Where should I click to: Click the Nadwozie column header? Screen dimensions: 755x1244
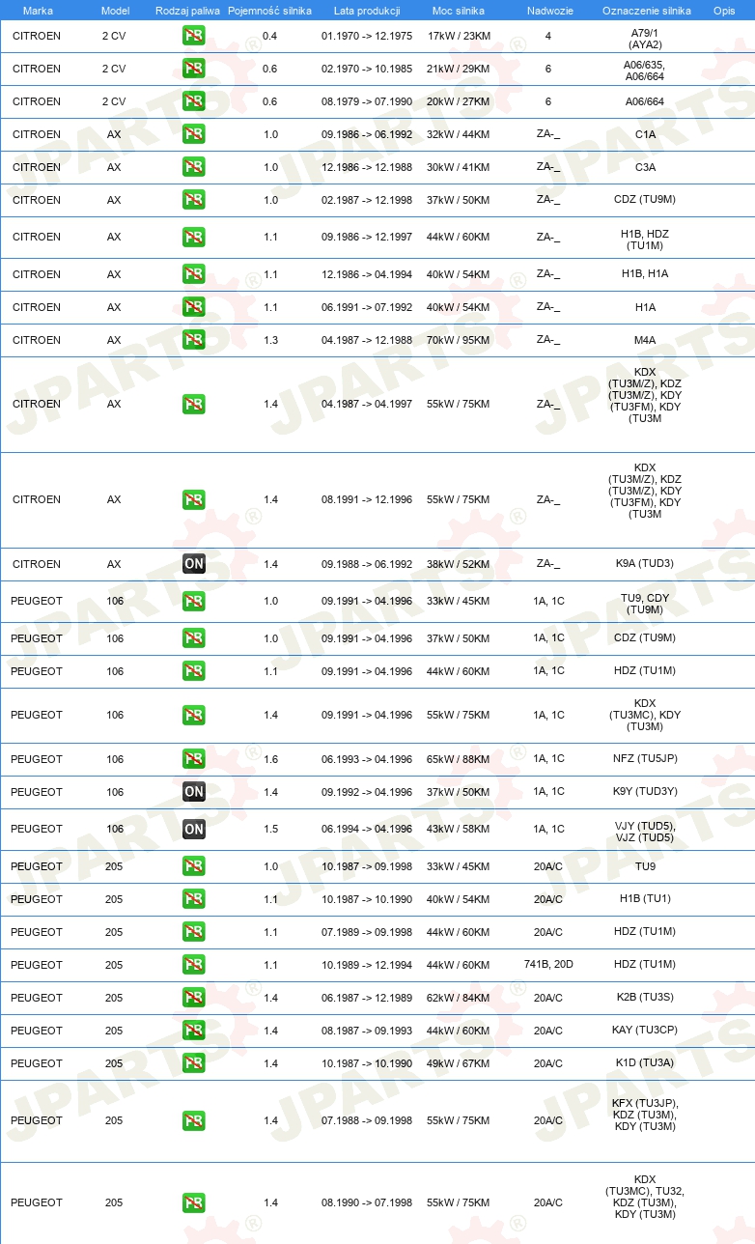548,11
